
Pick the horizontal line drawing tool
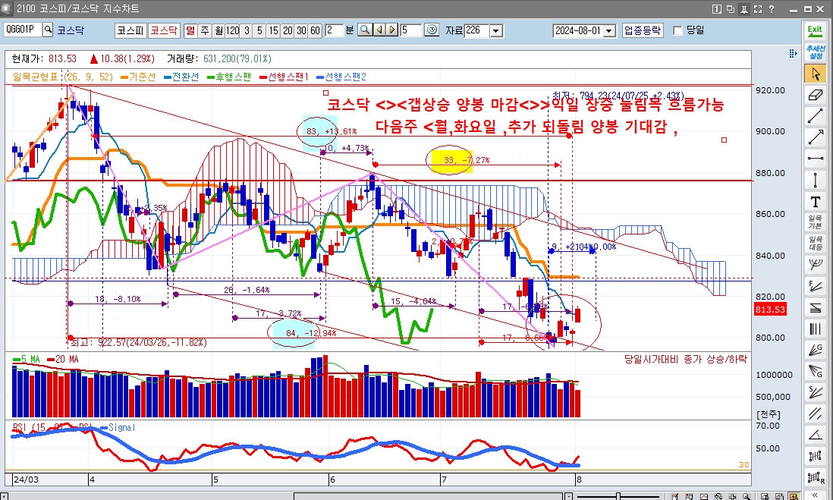tap(816, 159)
